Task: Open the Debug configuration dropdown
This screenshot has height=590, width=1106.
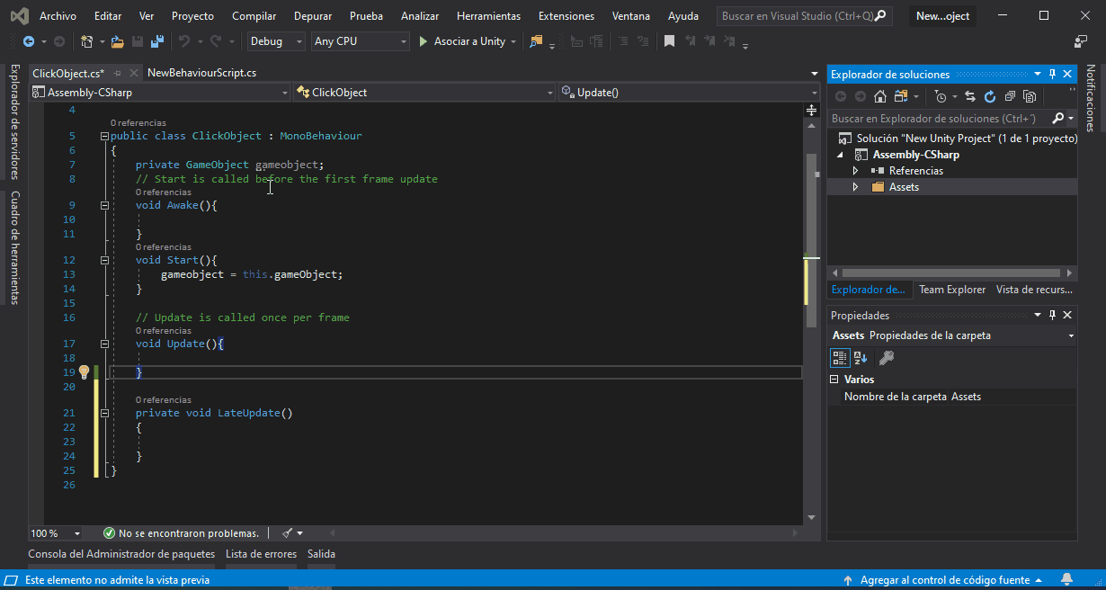Action: [x=276, y=41]
